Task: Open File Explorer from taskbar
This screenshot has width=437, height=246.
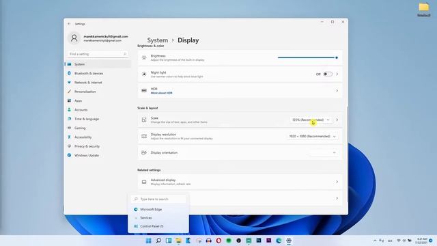Action: point(179,241)
